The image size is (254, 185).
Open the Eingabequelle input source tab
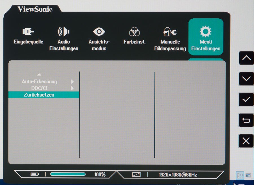[28, 36]
